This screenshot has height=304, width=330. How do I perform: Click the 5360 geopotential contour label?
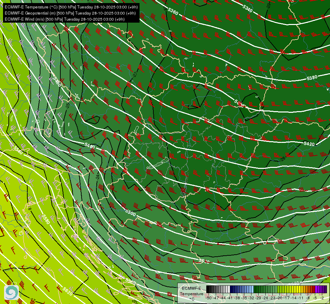tap(173, 11)
